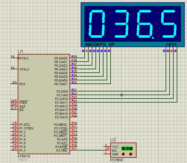
Task: Click the red logic indicator on pin 17
Action: pyautogui.click(x=72, y=149)
